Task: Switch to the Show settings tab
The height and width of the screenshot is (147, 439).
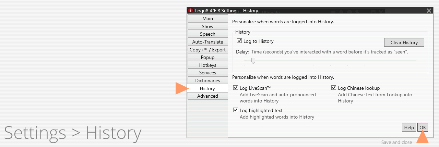Action: [x=207, y=26]
